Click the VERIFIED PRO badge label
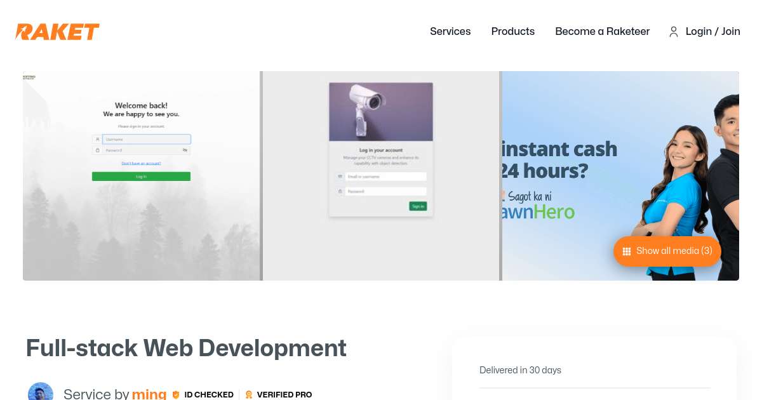762x400 pixels. [x=284, y=395]
